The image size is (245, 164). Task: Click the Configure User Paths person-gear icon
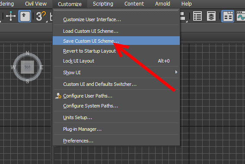pyautogui.click(x=58, y=96)
